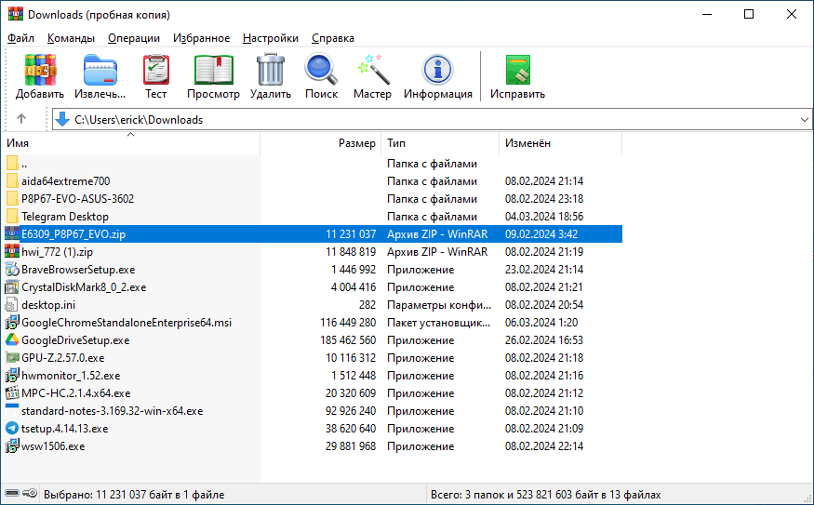The image size is (814, 505).
Task: Sort by the Имя column header
Action: (130, 143)
